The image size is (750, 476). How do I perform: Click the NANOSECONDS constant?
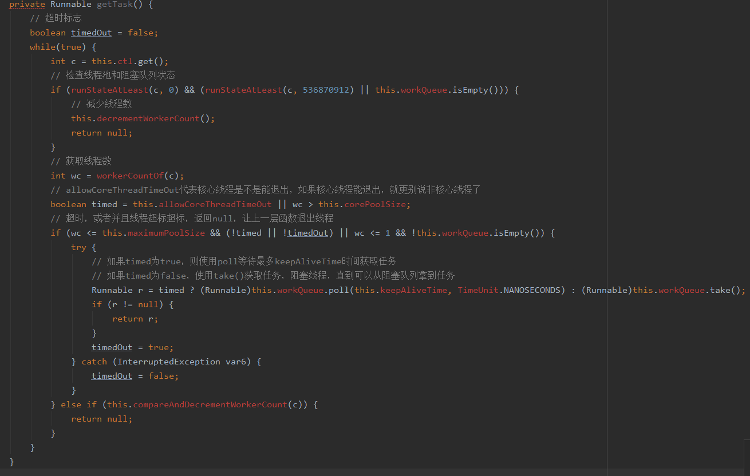[x=532, y=290]
